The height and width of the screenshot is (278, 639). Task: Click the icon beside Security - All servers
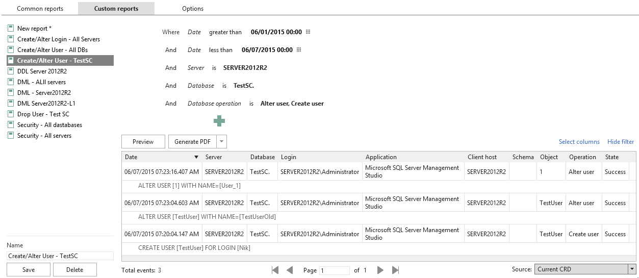(x=10, y=136)
